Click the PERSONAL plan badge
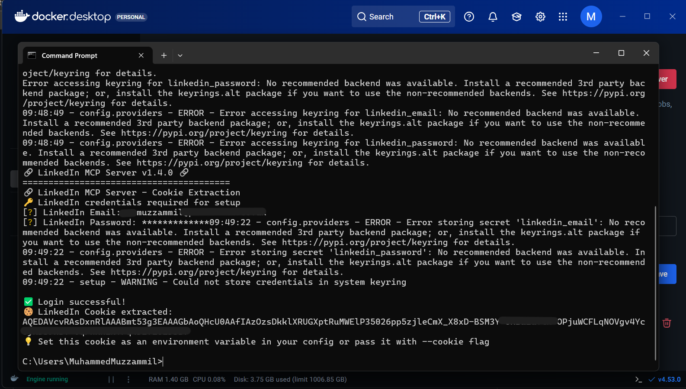Screen dimensions: 686x389 pos(131,17)
